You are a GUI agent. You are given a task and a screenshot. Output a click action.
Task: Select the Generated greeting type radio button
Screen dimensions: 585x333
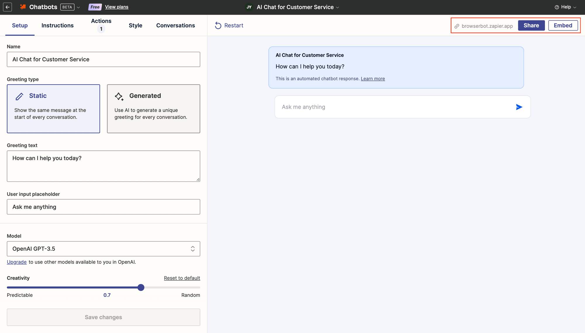point(154,109)
